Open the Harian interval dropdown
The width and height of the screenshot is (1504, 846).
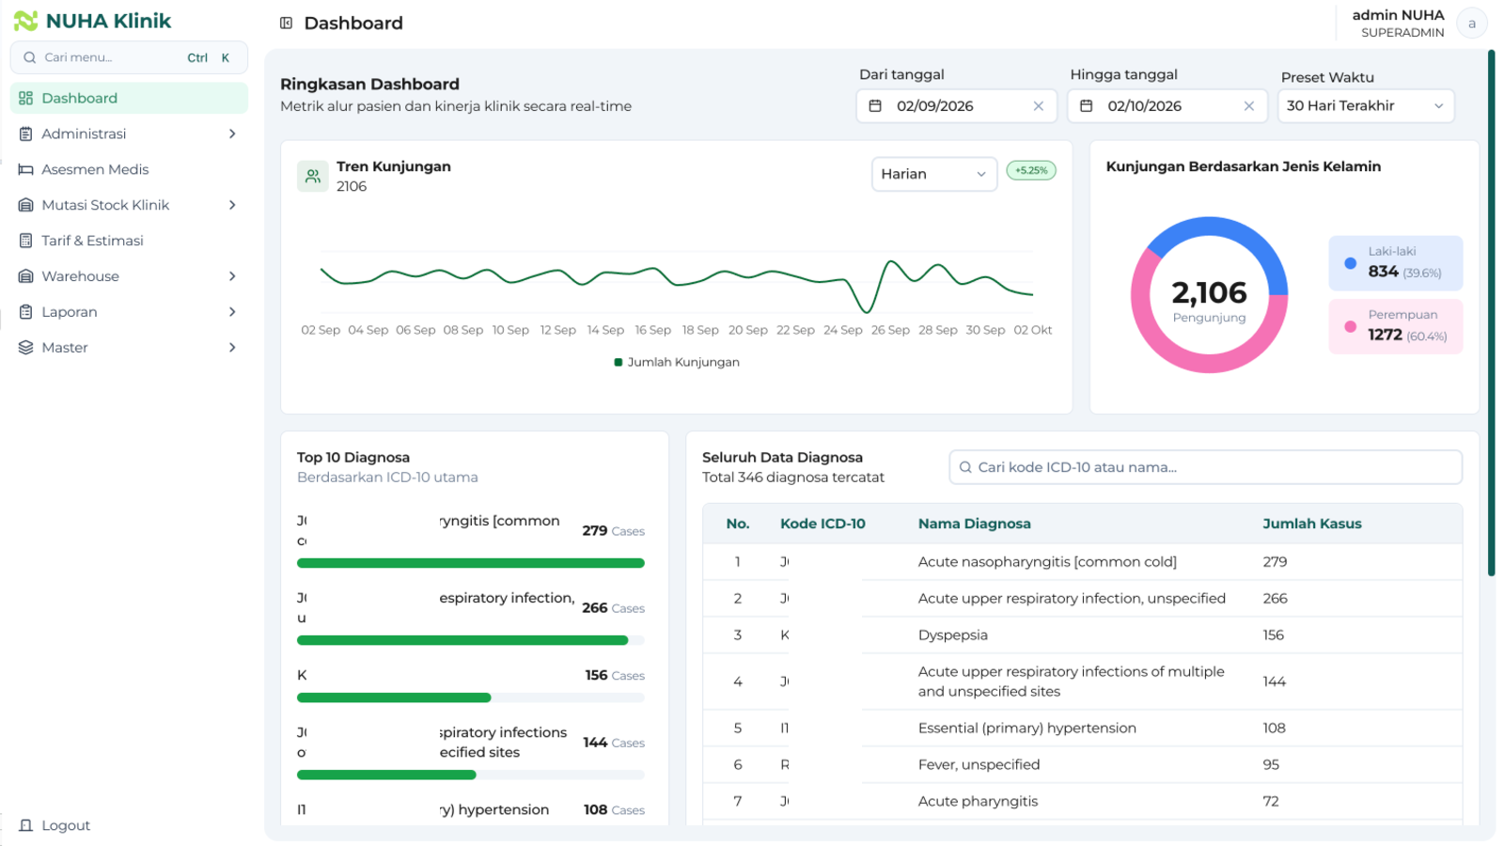[934, 174]
